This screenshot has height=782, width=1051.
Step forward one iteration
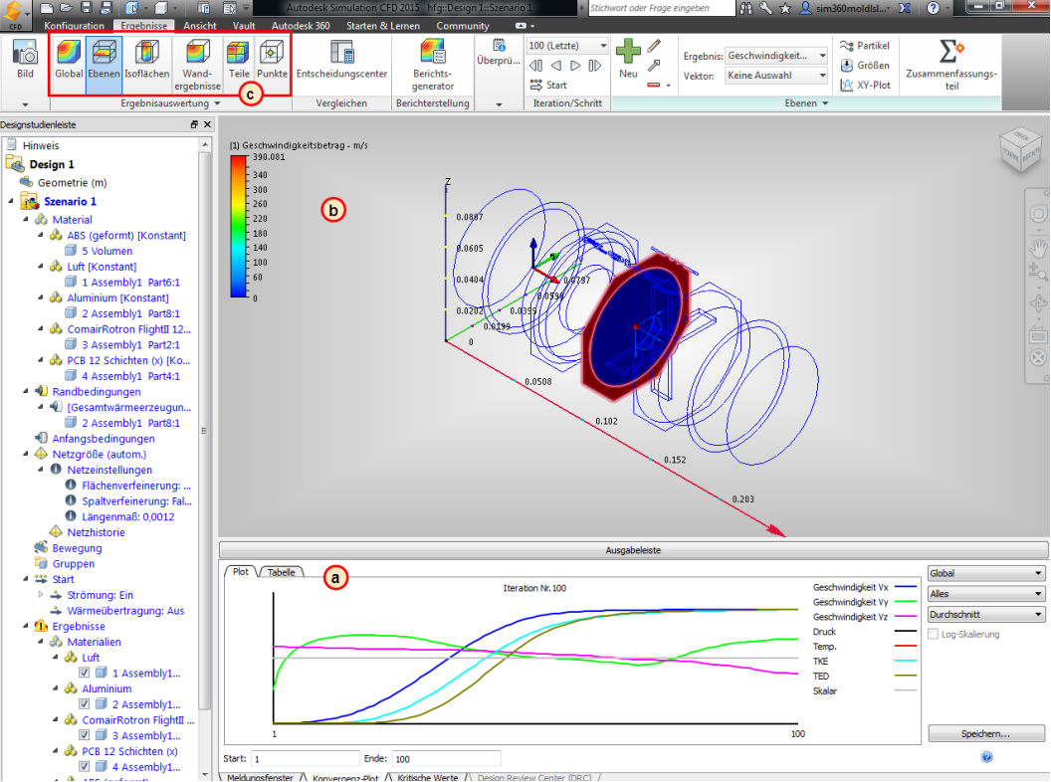pyautogui.click(x=575, y=66)
